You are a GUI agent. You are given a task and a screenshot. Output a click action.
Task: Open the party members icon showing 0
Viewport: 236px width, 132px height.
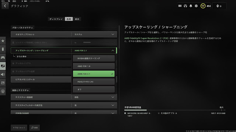219,6
